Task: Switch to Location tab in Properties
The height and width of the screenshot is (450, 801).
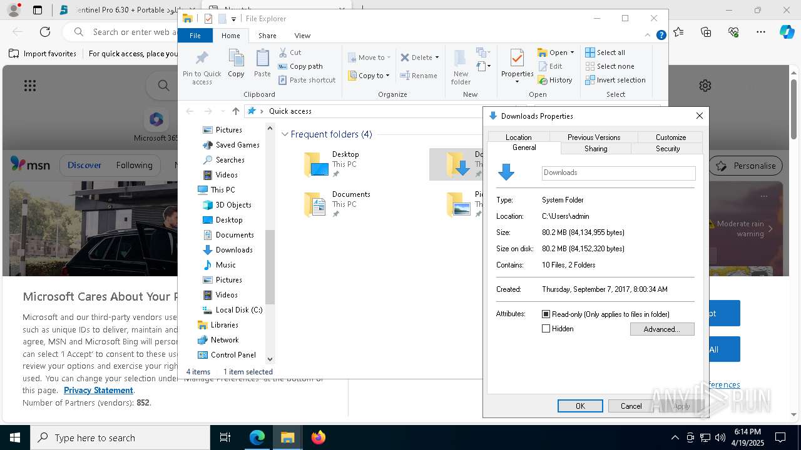Action: [518, 137]
